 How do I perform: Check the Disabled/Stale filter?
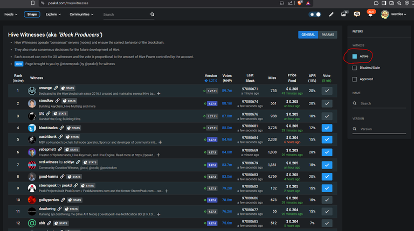click(355, 68)
